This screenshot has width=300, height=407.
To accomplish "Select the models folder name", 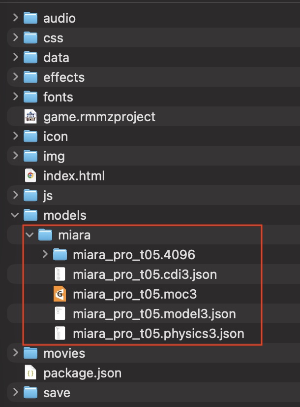I will pos(65,215).
